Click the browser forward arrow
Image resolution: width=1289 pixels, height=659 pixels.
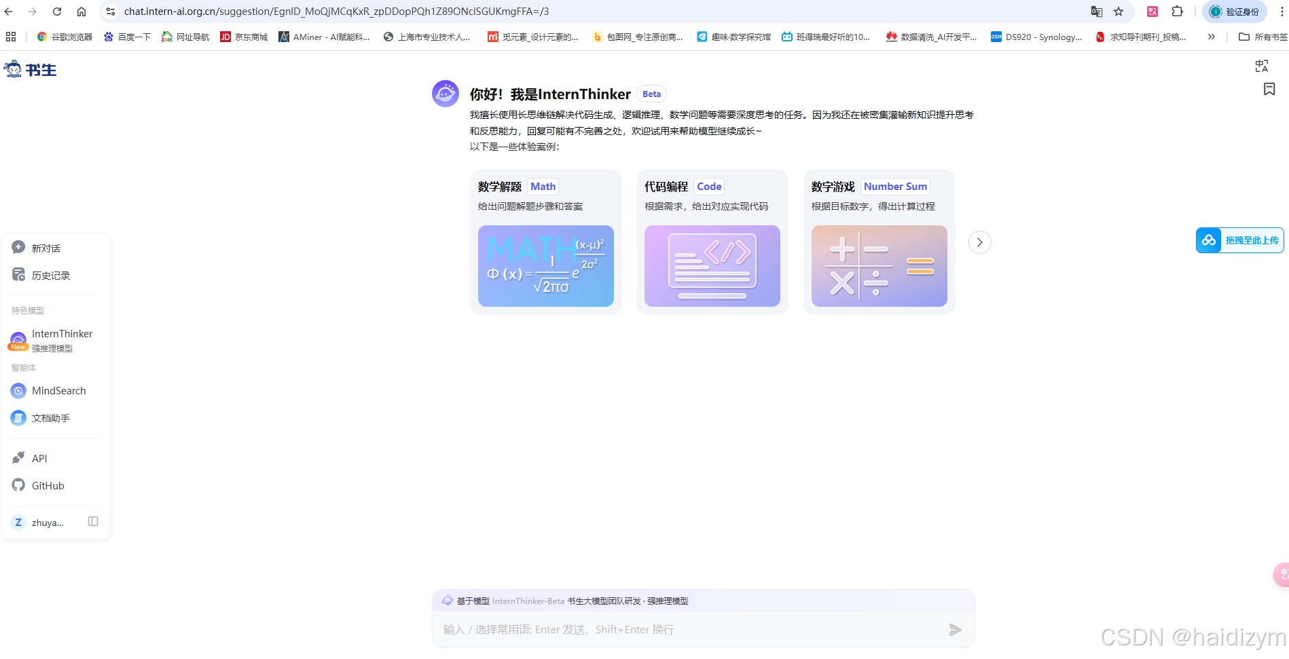pyautogui.click(x=33, y=12)
